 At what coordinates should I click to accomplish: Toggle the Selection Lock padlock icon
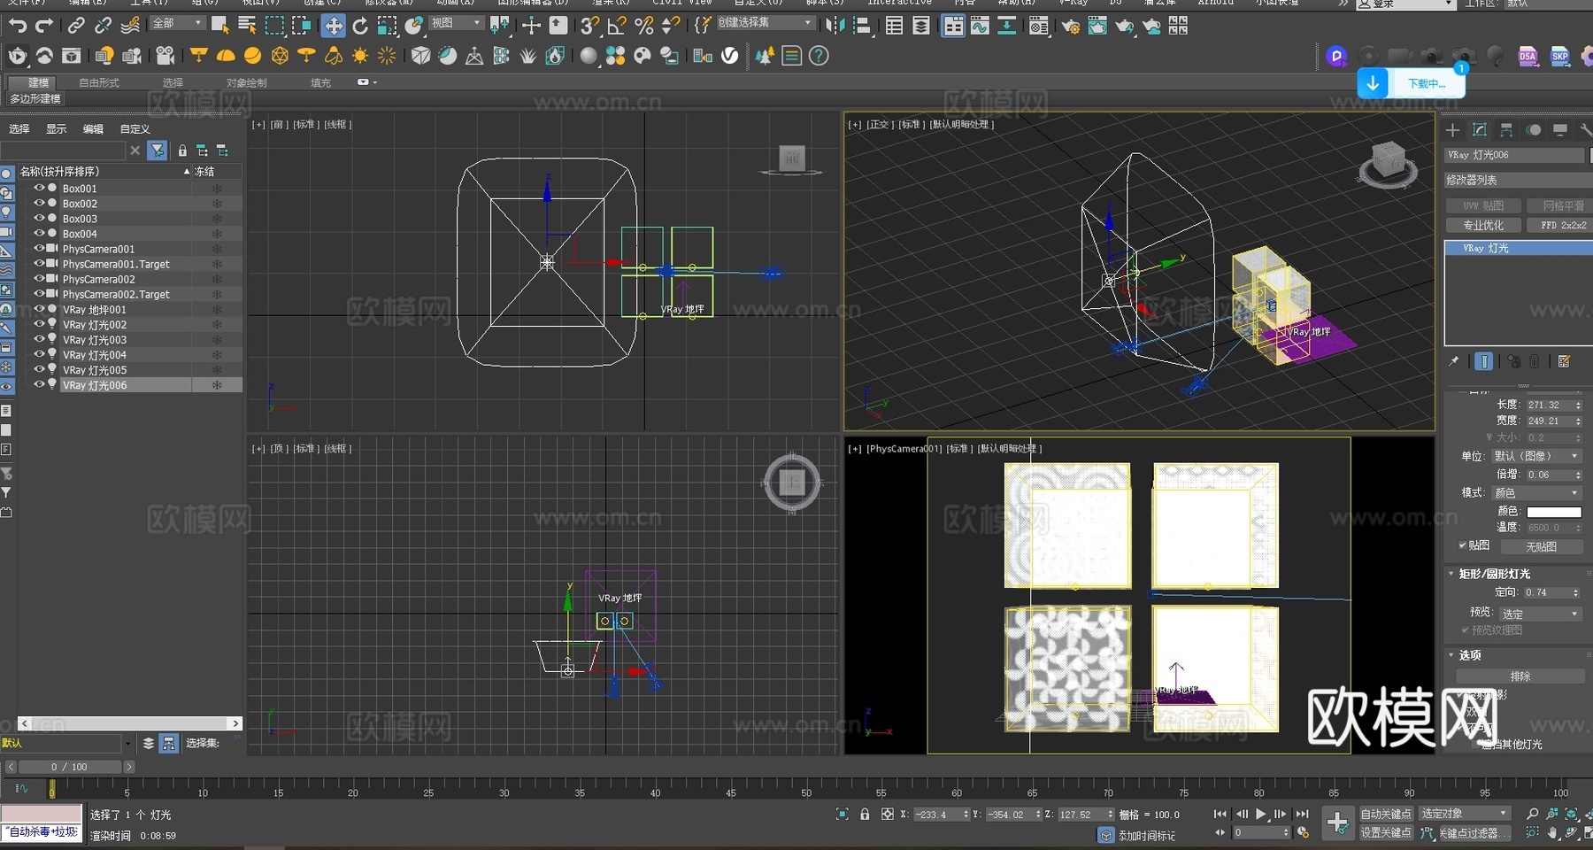coord(865,814)
